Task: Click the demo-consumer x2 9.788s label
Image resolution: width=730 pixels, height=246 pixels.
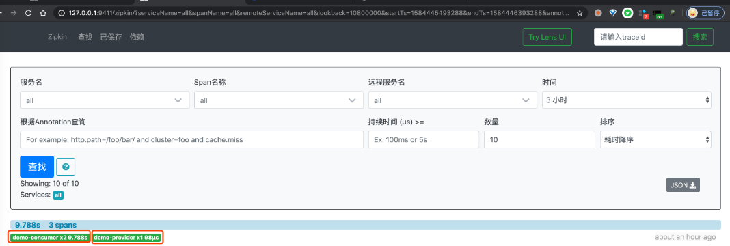Action: (x=51, y=238)
